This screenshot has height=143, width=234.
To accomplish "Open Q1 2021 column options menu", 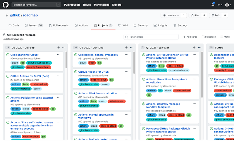I will (x=200, y=47).
